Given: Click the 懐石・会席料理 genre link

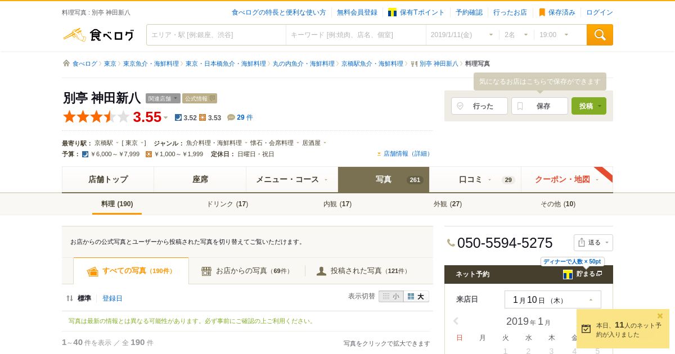Looking at the screenshot, I should (272, 143).
